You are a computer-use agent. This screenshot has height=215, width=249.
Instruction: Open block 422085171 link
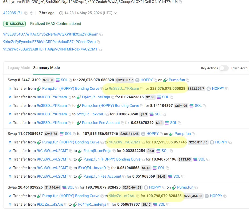tap(13, 13)
